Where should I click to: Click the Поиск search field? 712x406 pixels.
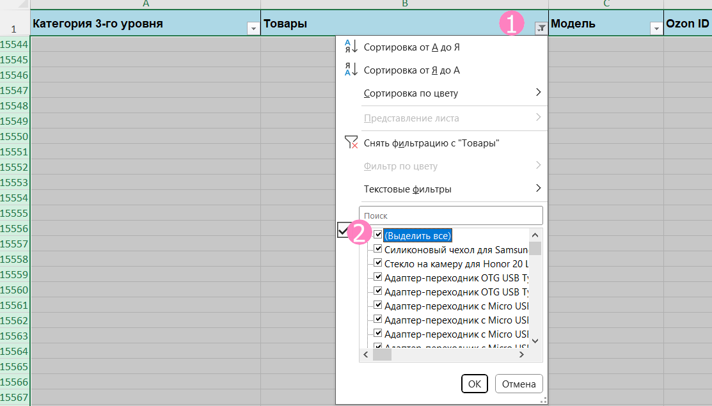(451, 216)
